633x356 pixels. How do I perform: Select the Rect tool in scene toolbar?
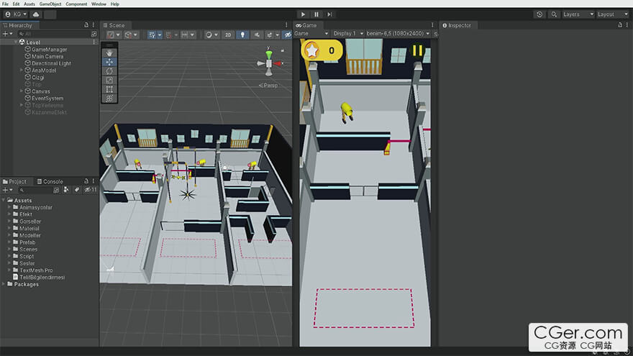click(x=109, y=89)
